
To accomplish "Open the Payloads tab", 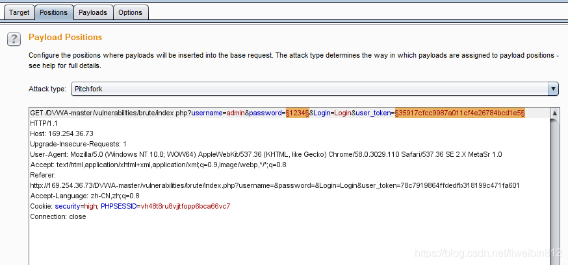I will click(93, 13).
